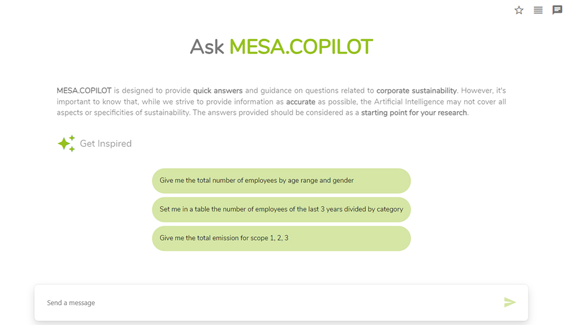This screenshot has height=325, width=567.
Task: Focus the Send a message input field
Action: [x=267, y=303]
